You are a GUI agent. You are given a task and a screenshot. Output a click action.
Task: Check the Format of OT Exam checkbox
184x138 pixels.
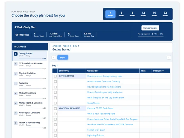click(x=55, y=130)
